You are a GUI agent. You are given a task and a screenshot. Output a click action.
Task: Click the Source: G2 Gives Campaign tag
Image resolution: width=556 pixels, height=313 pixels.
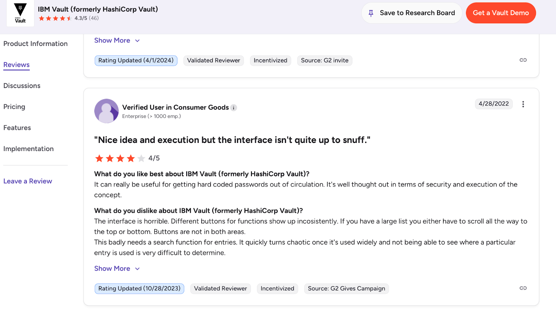(346, 289)
